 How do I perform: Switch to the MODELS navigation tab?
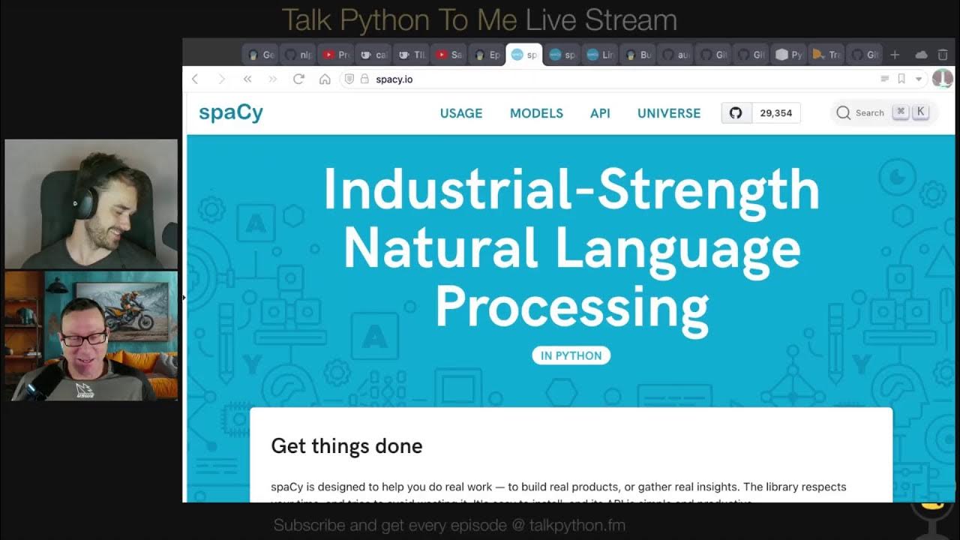(536, 113)
